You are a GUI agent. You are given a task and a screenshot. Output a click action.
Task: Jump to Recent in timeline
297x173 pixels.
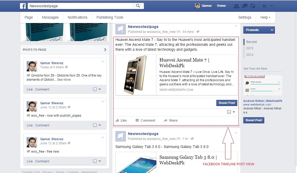[251, 42]
